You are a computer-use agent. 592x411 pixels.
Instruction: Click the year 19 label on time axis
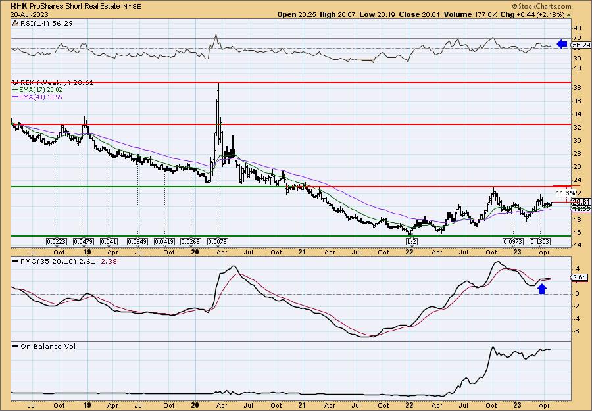87,252
